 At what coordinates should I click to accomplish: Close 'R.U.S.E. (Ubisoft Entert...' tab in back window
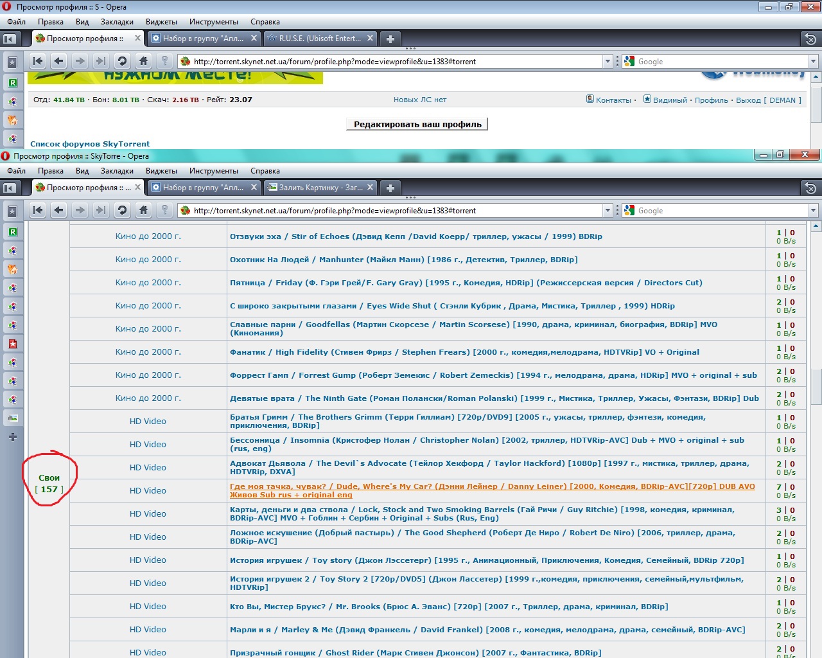click(370, 38)
